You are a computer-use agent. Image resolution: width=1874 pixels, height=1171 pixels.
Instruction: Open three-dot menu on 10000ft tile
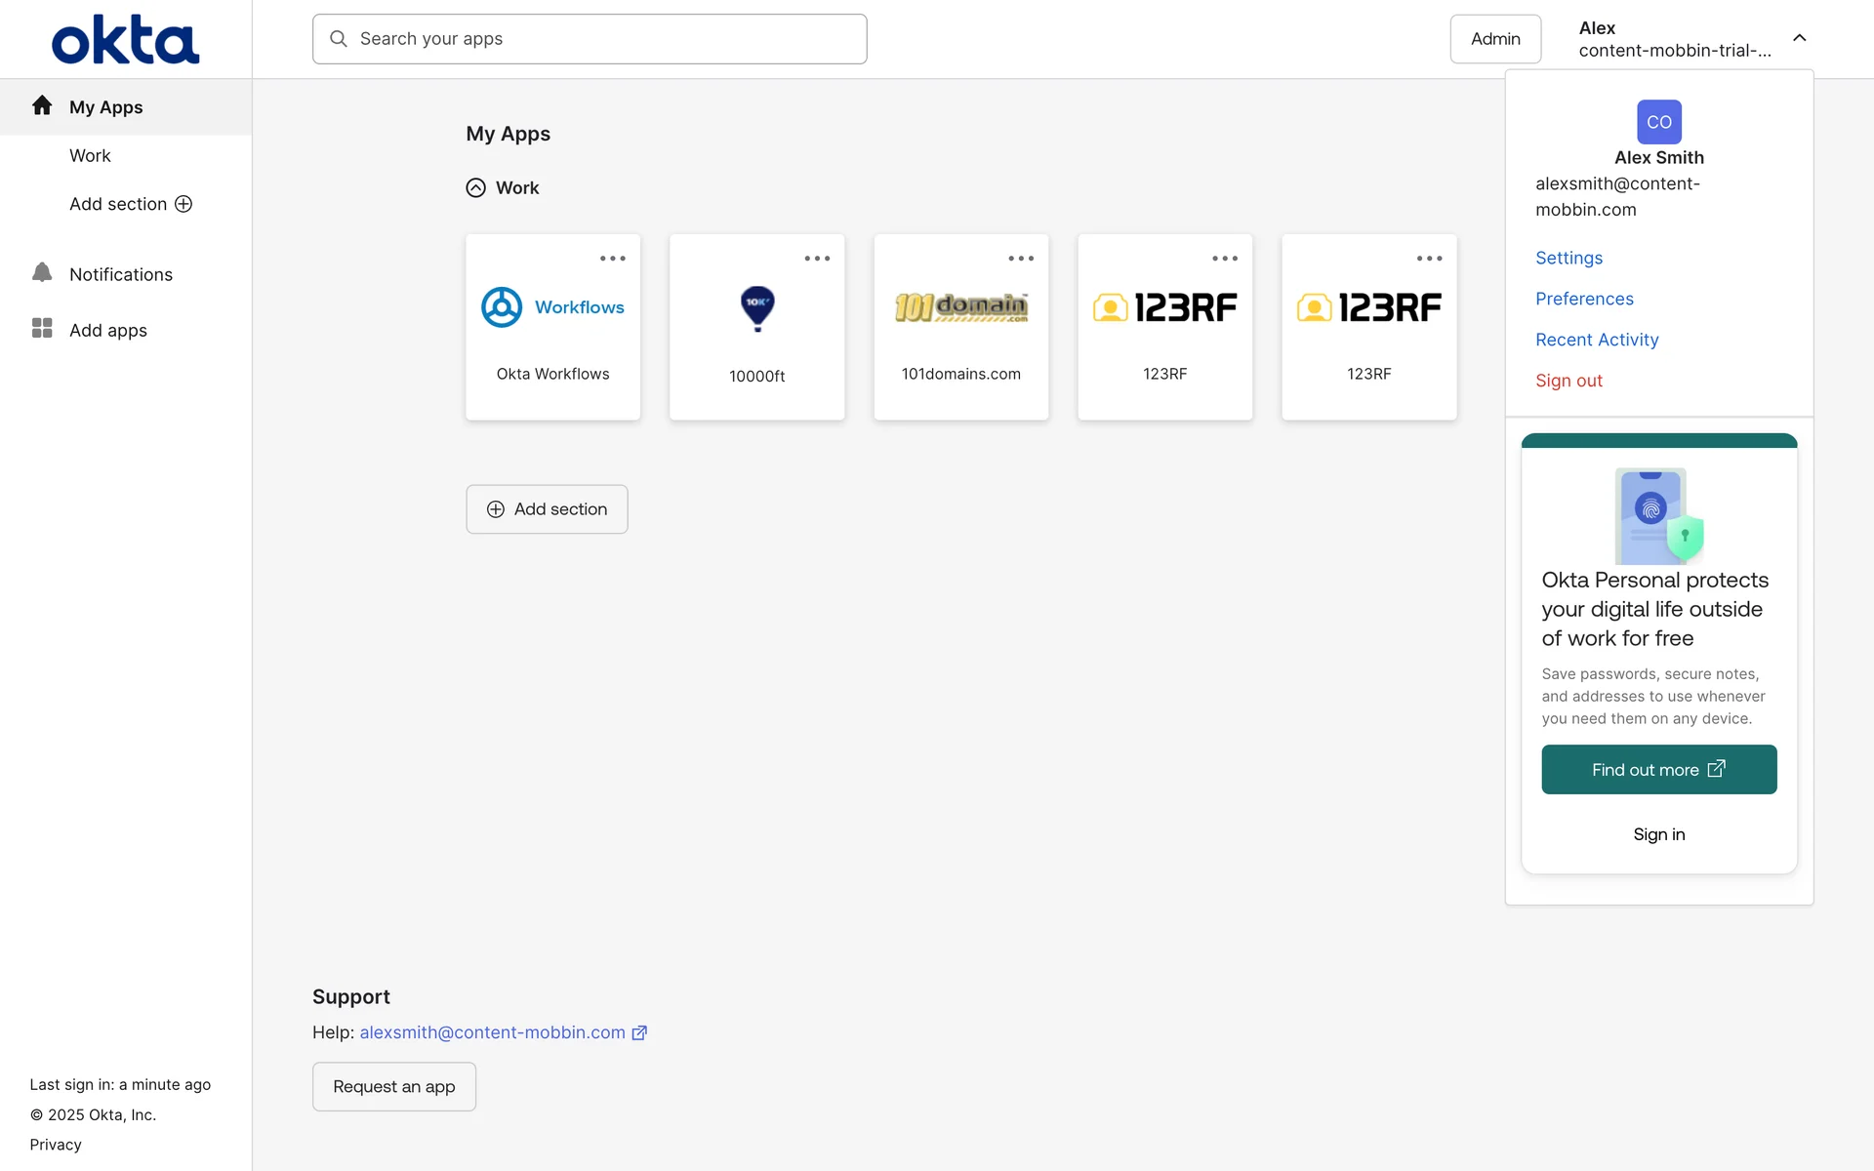tap(817, 259)
